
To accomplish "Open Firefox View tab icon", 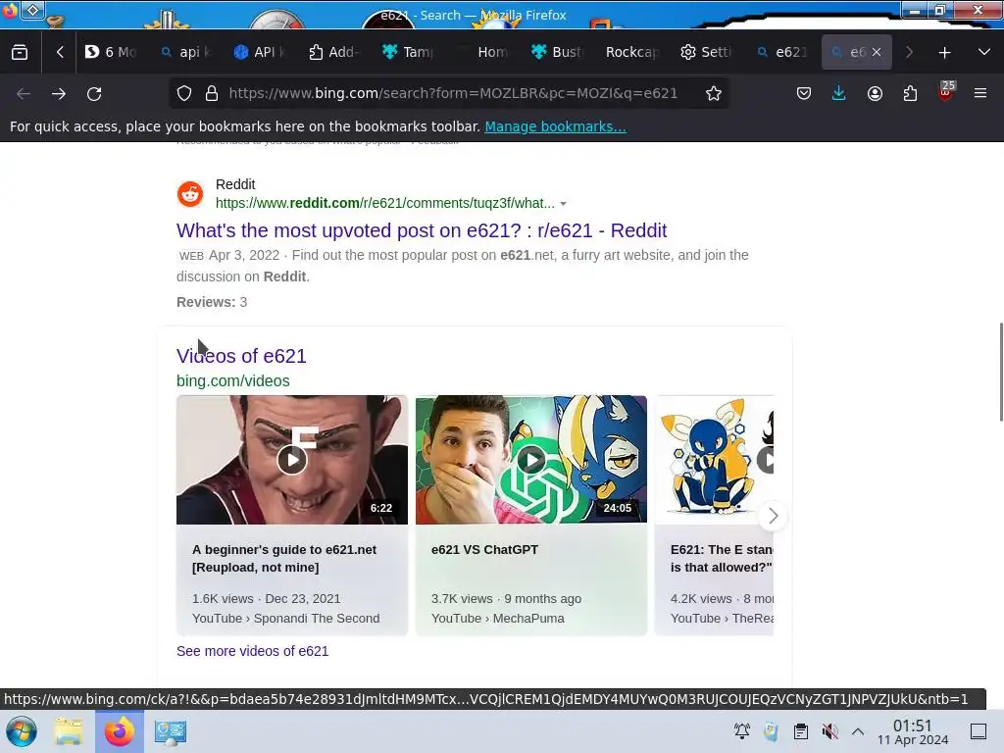I will pos(20,52).
